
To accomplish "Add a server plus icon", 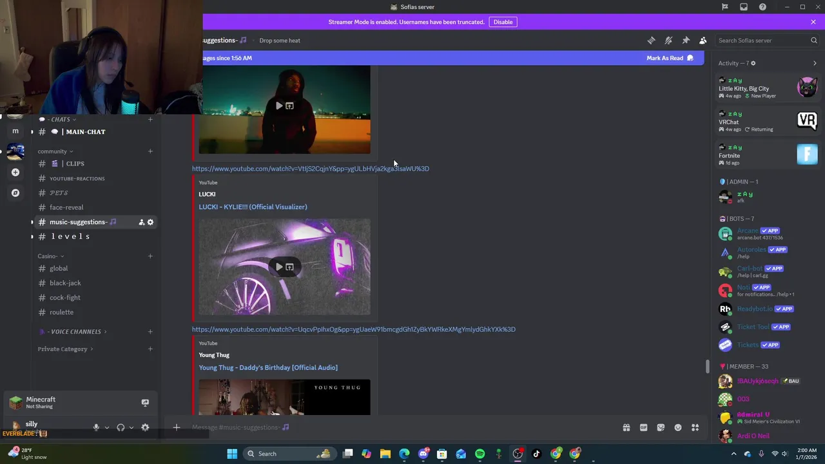I will 15,172.
